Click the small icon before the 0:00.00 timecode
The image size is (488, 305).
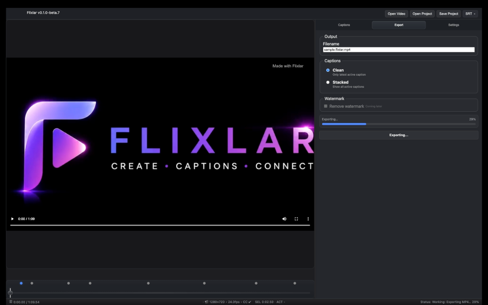[11, 302]
